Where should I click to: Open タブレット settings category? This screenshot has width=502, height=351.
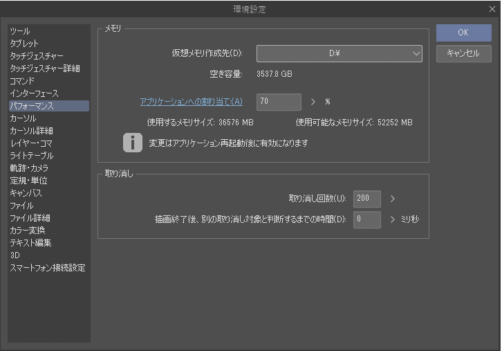coord(49,44)
